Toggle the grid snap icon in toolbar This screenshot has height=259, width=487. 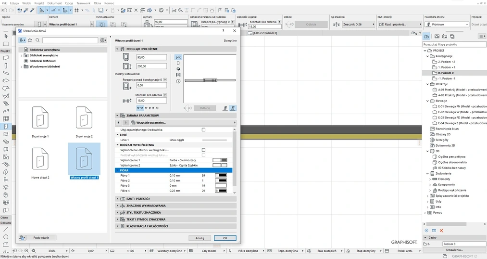(76, 10)
